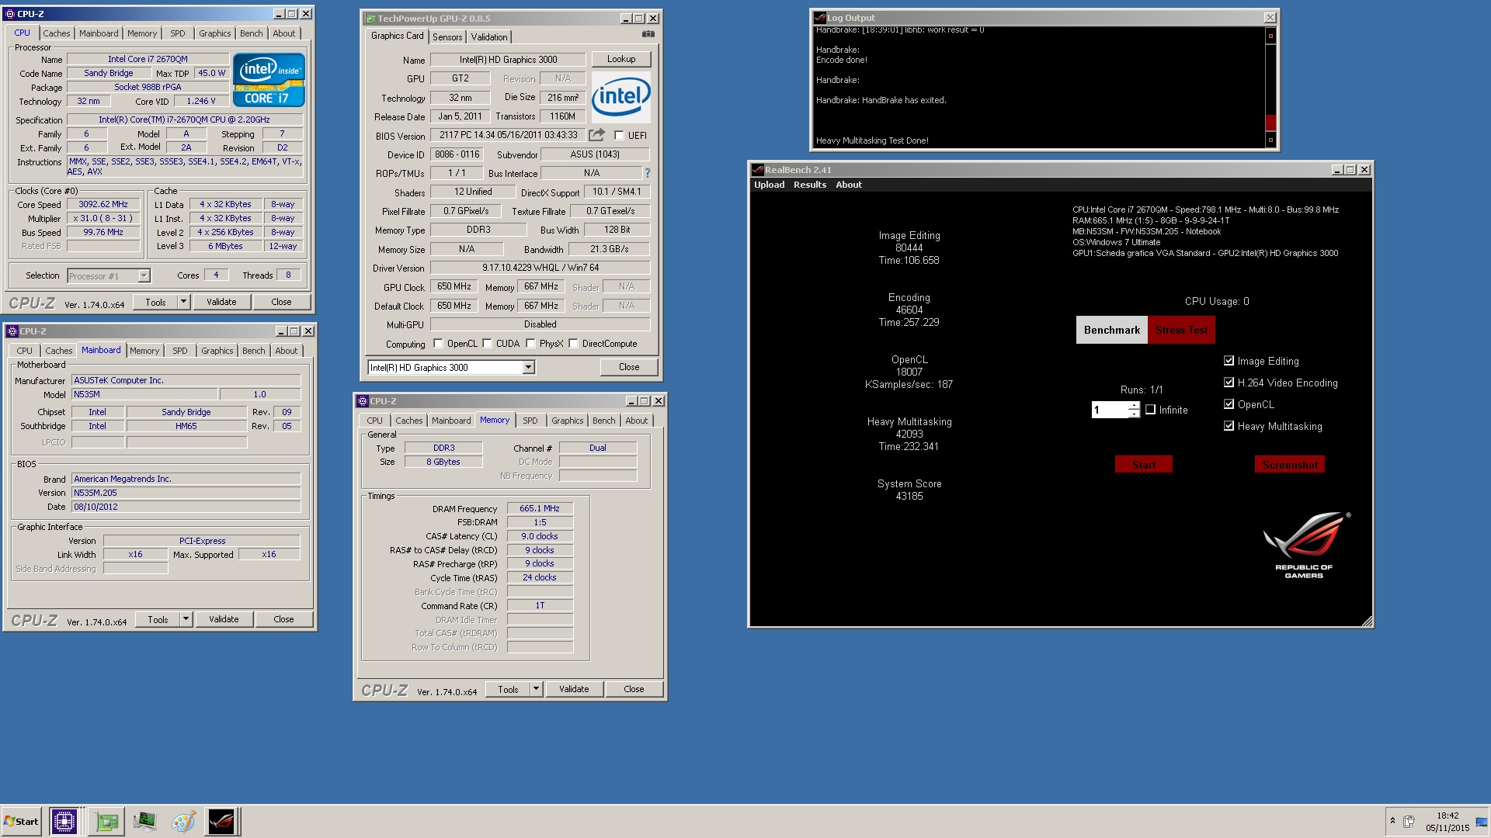The image size is (1491, 838).
Task: Open Paint palette icon in taskbar
Action: tap(183, 821)
